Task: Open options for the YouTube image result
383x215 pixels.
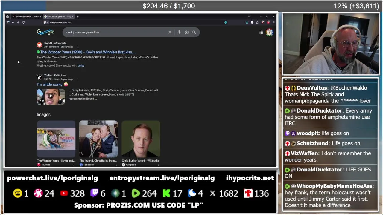Action: coord(74,165)
